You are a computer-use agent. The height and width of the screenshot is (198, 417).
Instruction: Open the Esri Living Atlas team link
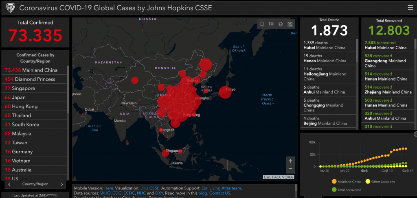221,188
